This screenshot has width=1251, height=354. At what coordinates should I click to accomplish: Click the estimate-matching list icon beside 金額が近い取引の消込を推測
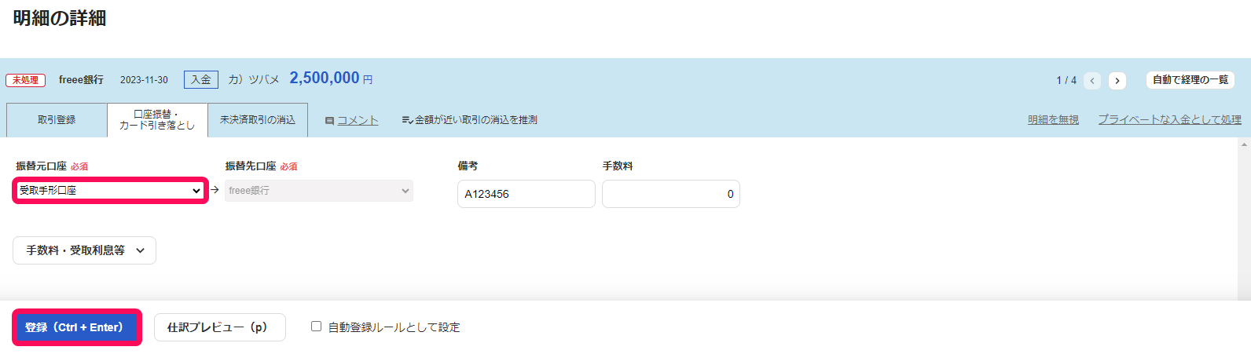[x=407, y=120]
